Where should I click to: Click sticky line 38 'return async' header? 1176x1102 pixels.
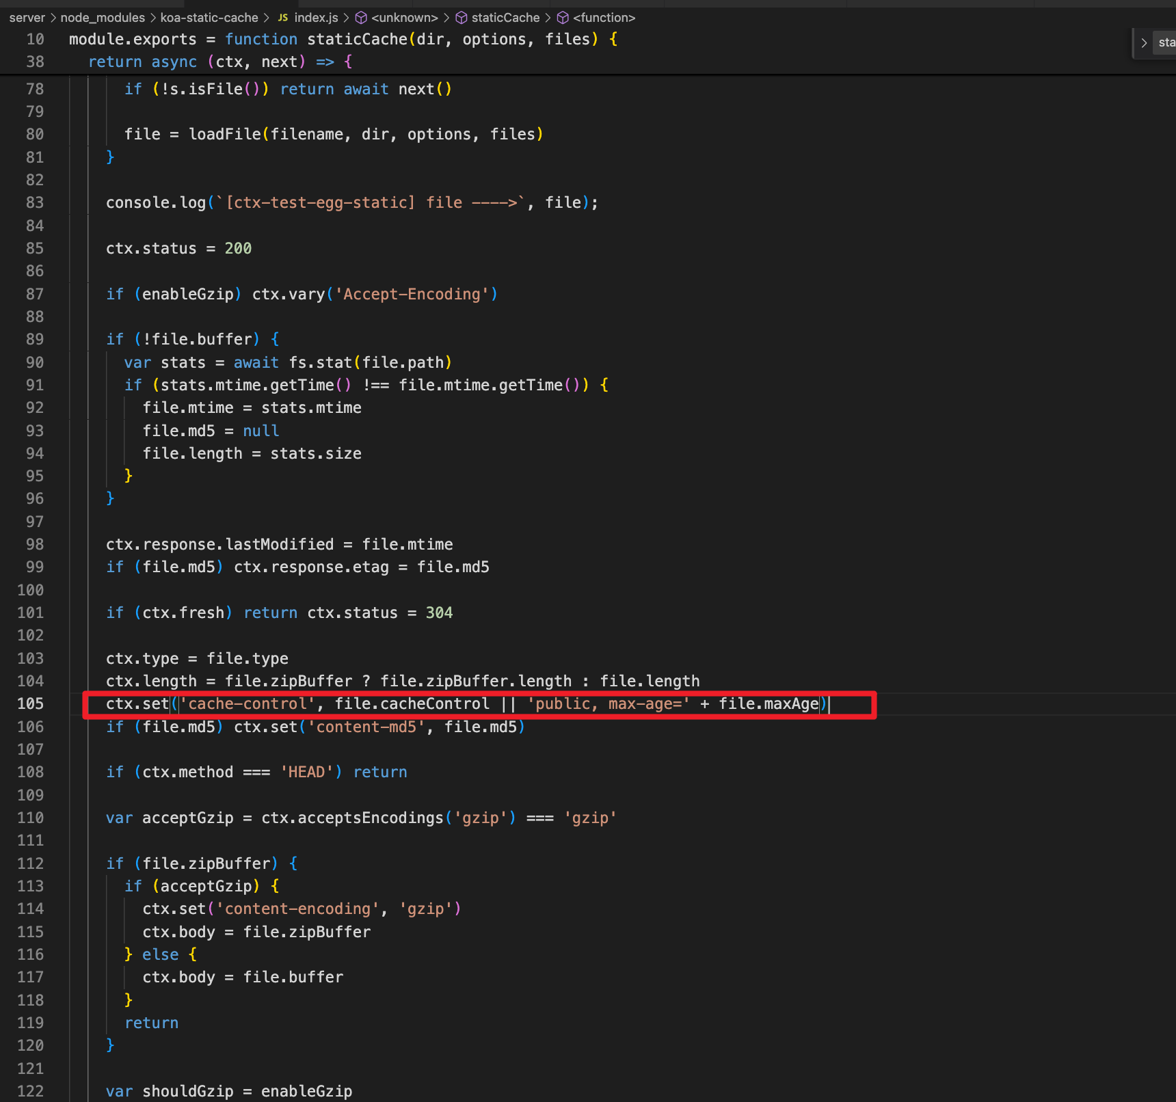[220, 62]
